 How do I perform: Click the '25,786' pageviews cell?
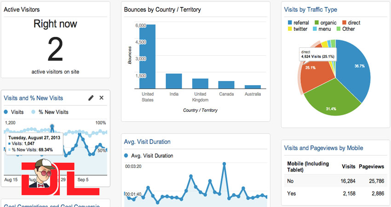click(x=377, y=181)
